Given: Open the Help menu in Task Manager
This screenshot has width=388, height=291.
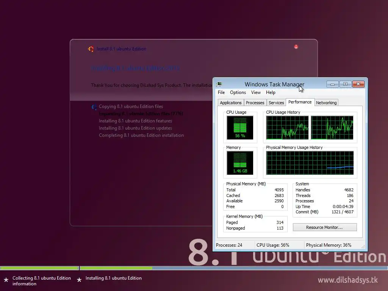Looking at the screenshot, I should coord(271,92).
